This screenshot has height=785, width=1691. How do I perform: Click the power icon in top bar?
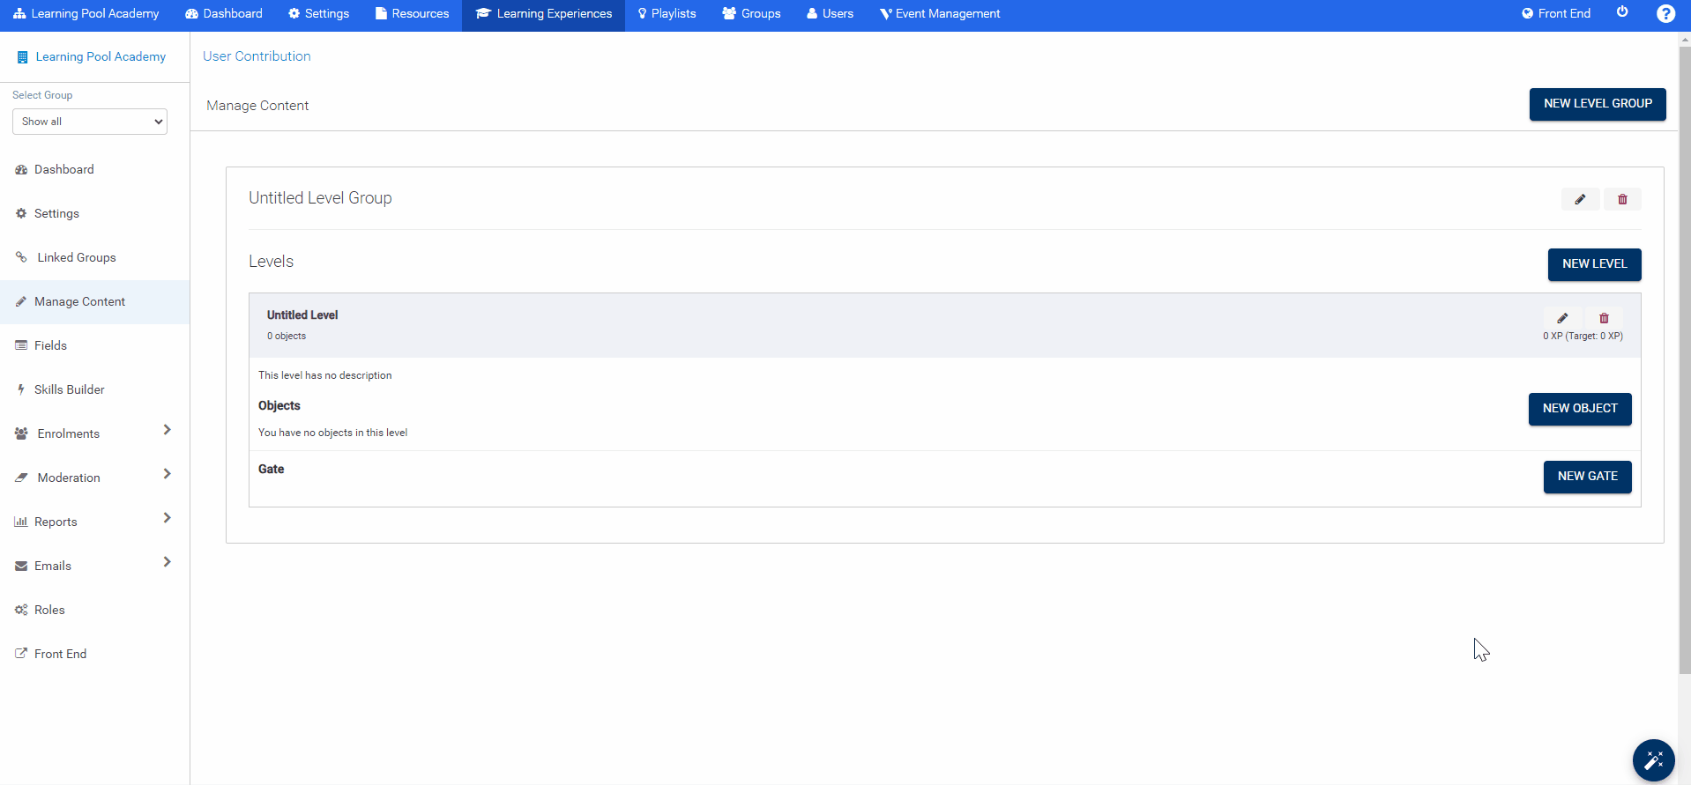coord(1622,12)
